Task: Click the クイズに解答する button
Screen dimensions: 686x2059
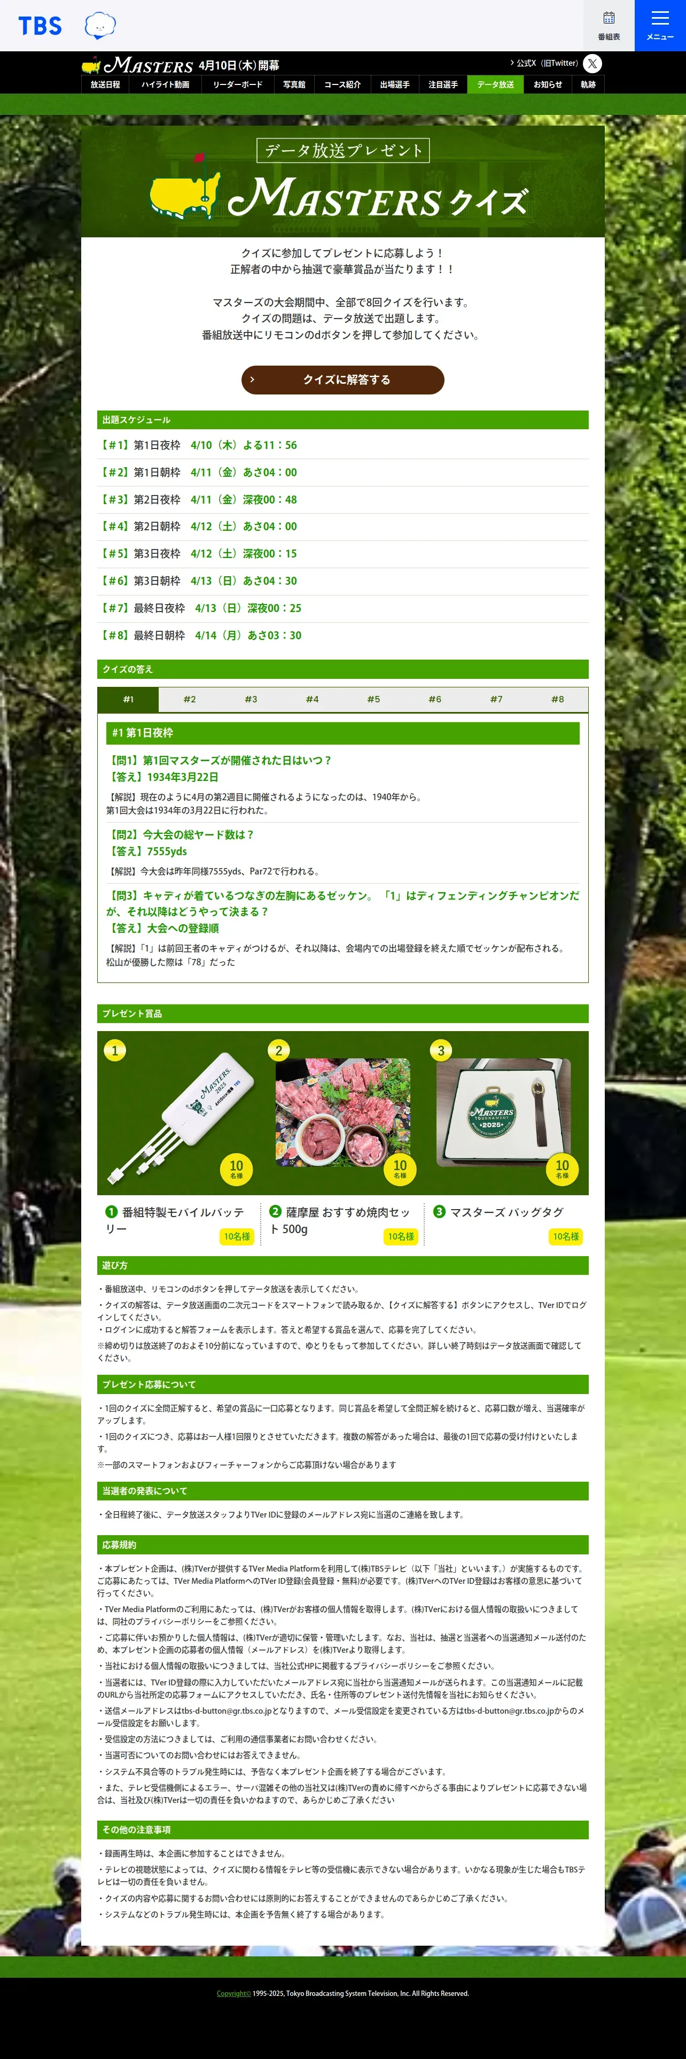Action: point(342,380)
